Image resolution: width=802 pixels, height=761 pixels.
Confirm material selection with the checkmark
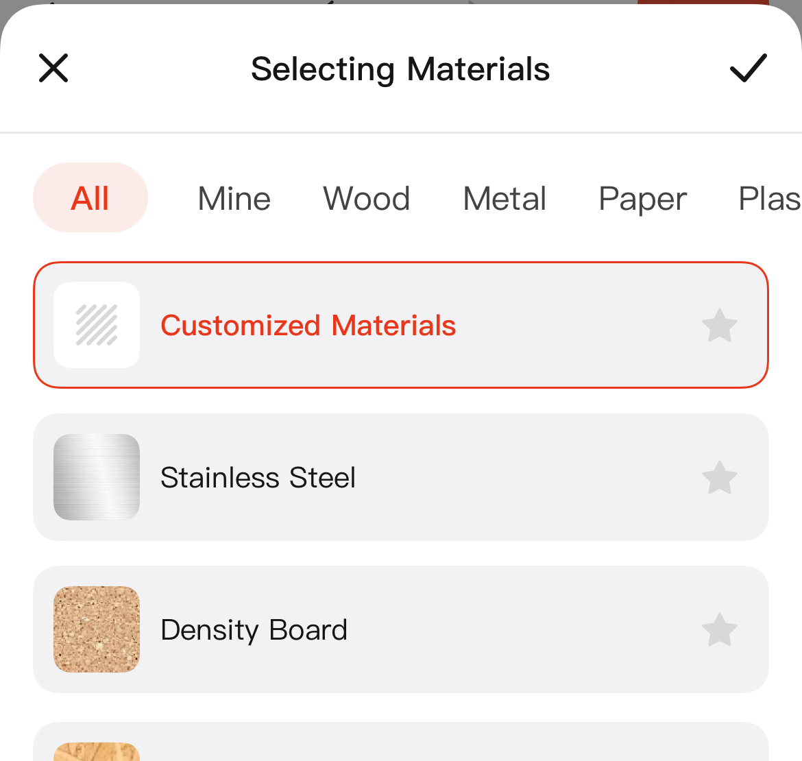point(748,68)
